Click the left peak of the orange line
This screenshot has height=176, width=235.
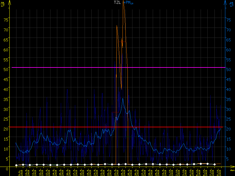point(117,26)
